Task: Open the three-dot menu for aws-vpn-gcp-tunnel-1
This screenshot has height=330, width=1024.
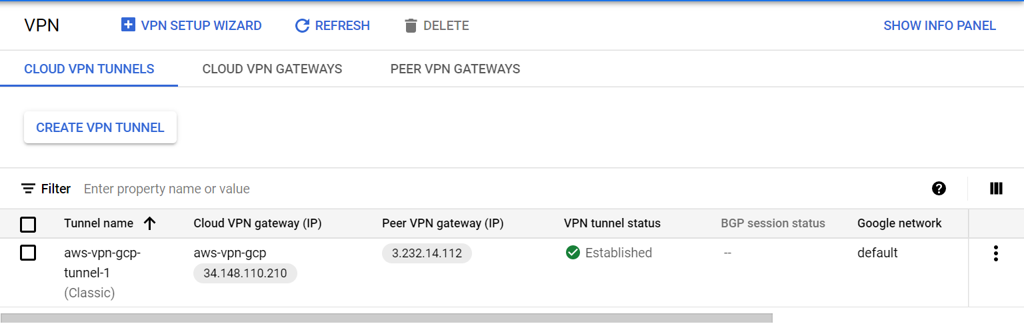Action: click(995, 253)
